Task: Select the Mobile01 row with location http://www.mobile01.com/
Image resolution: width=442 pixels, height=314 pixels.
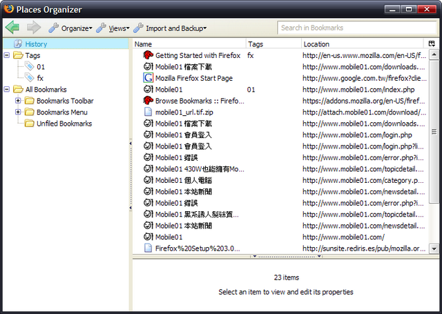Action: pos(280,237)
